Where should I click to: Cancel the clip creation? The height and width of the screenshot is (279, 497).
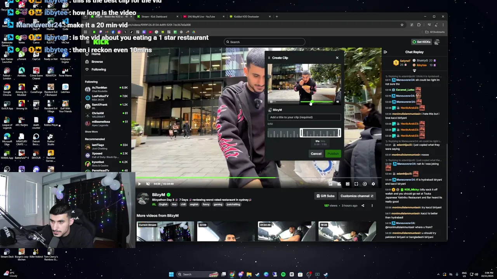316,154
